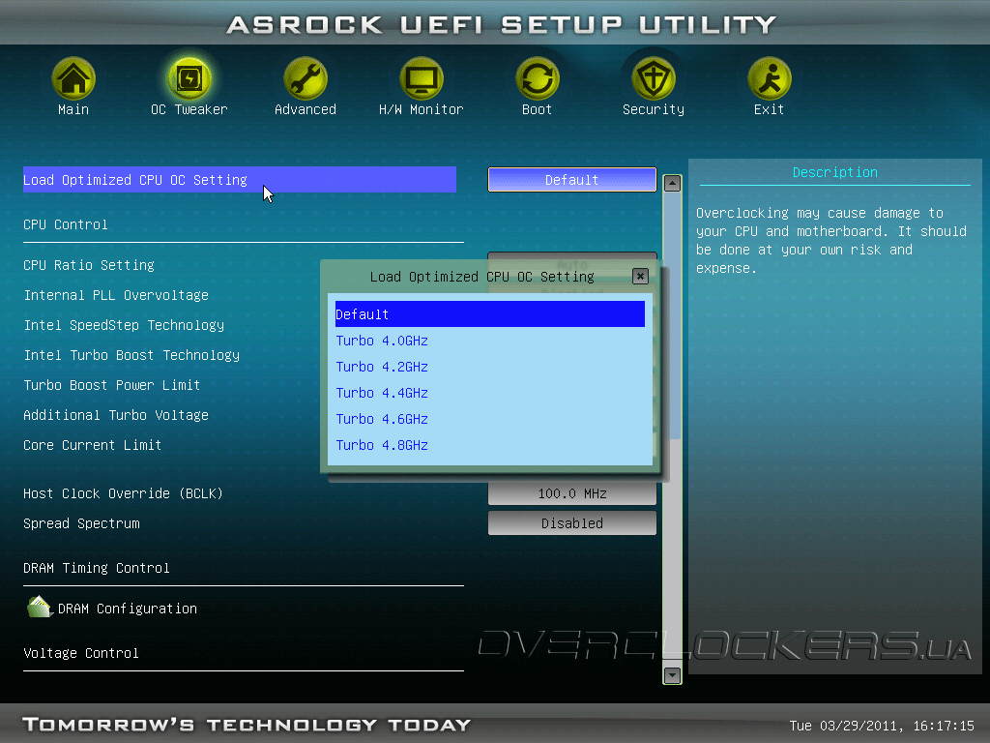The image size is (990, 743).
Task: Open the Security shield icon
Action: point(654,78)
